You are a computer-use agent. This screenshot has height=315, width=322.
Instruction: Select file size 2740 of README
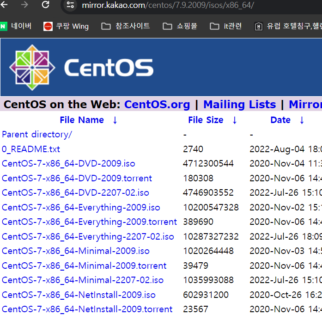193,149
